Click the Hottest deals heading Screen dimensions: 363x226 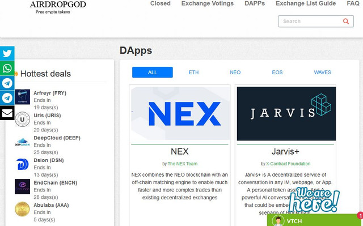click(x=45, y=74)
